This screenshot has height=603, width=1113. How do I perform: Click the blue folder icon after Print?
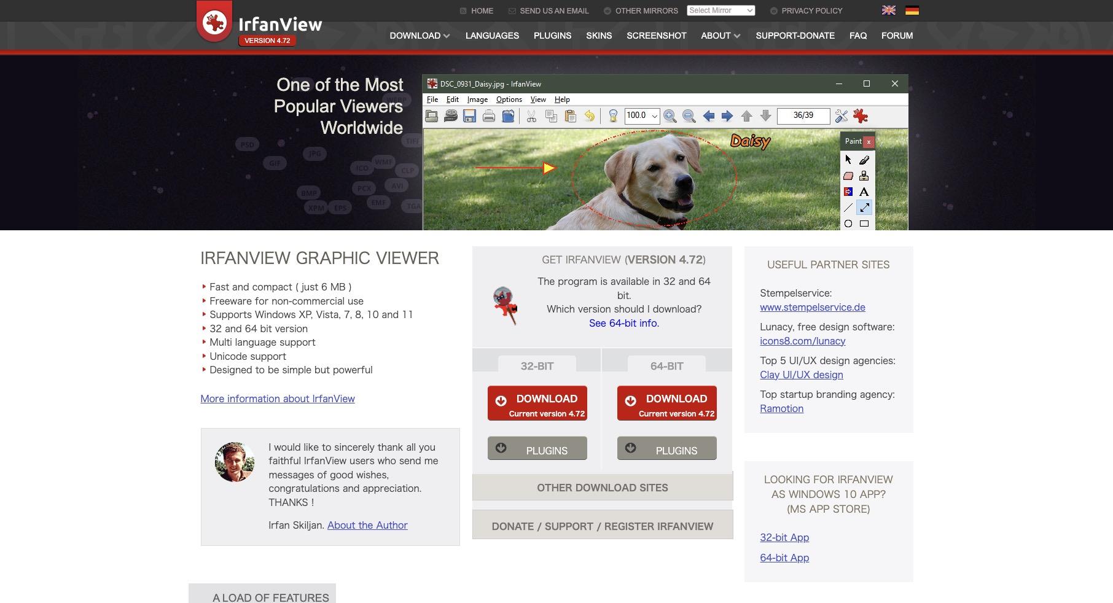(x=508, y=116)
